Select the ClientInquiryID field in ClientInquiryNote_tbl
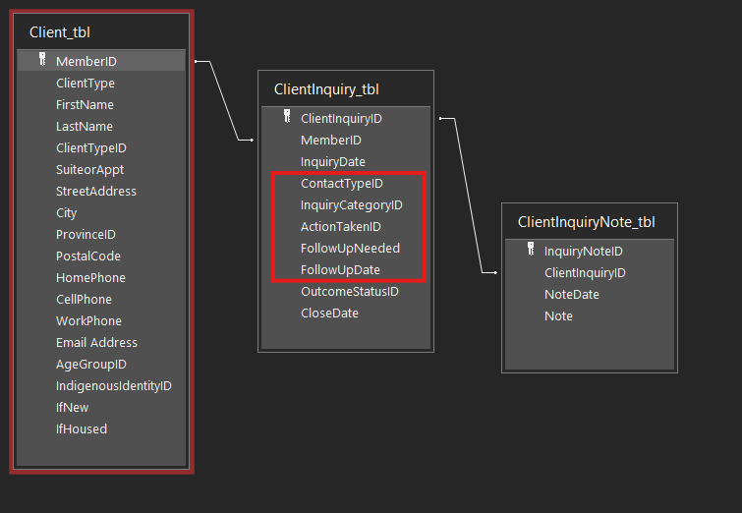 [585, 273]
